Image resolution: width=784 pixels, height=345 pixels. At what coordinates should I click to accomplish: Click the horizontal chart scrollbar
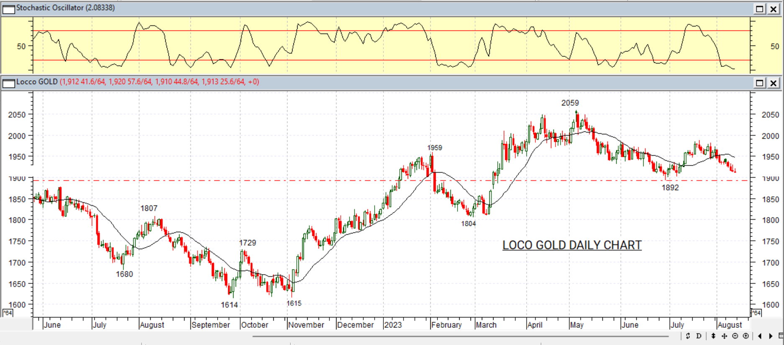tap(460, 336)
